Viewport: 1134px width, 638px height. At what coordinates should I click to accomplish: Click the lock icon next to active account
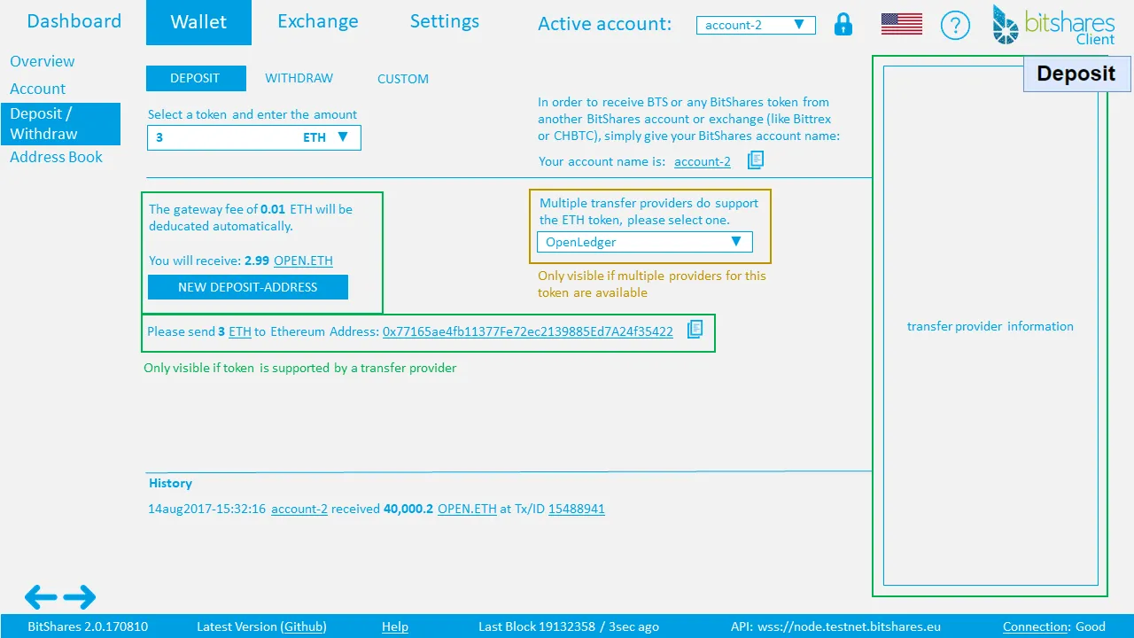click(x=843, y=24)
